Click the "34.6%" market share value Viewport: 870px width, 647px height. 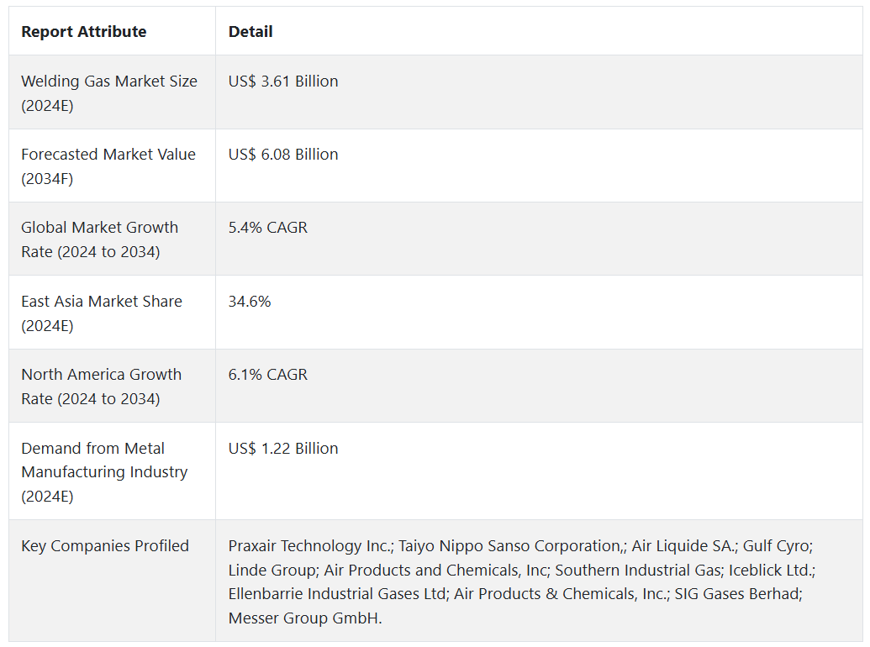point(250,302)
